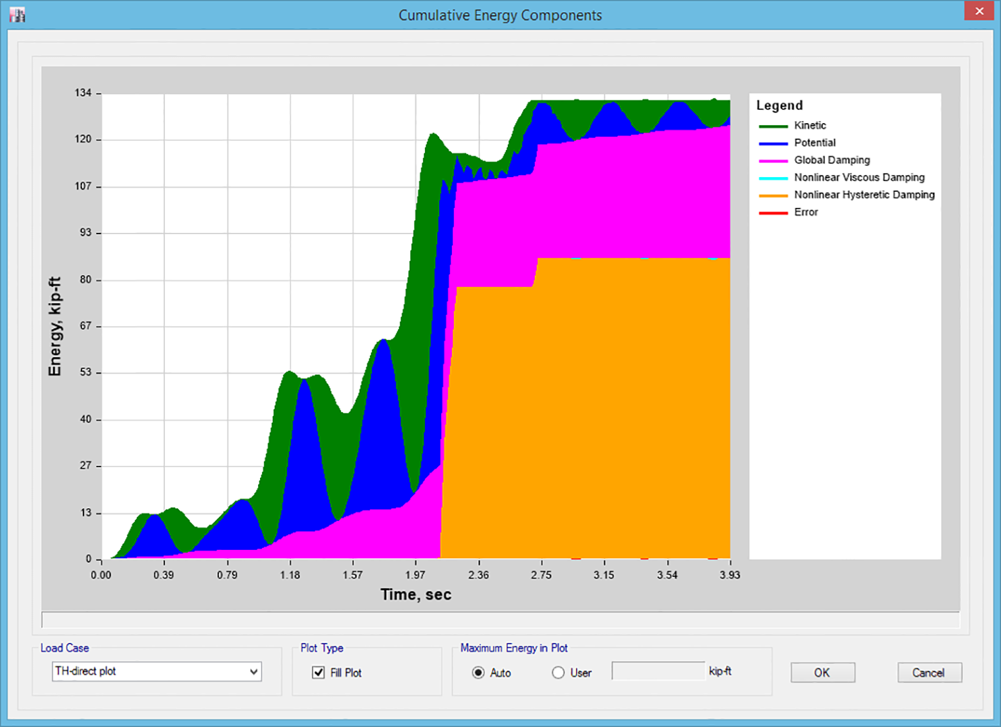Click the Legend heading
Viewport: 1001px width, 727px height.
[779, 105]
